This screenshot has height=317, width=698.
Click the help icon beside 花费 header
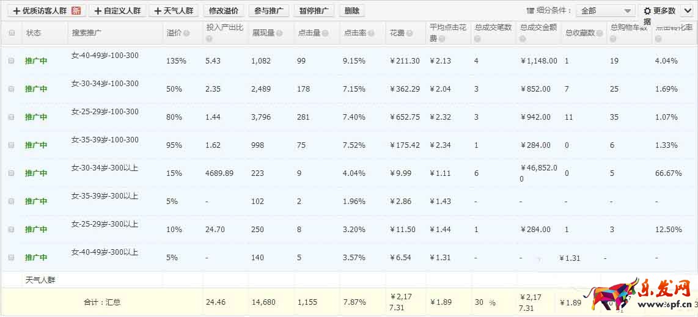coord(409,34)
